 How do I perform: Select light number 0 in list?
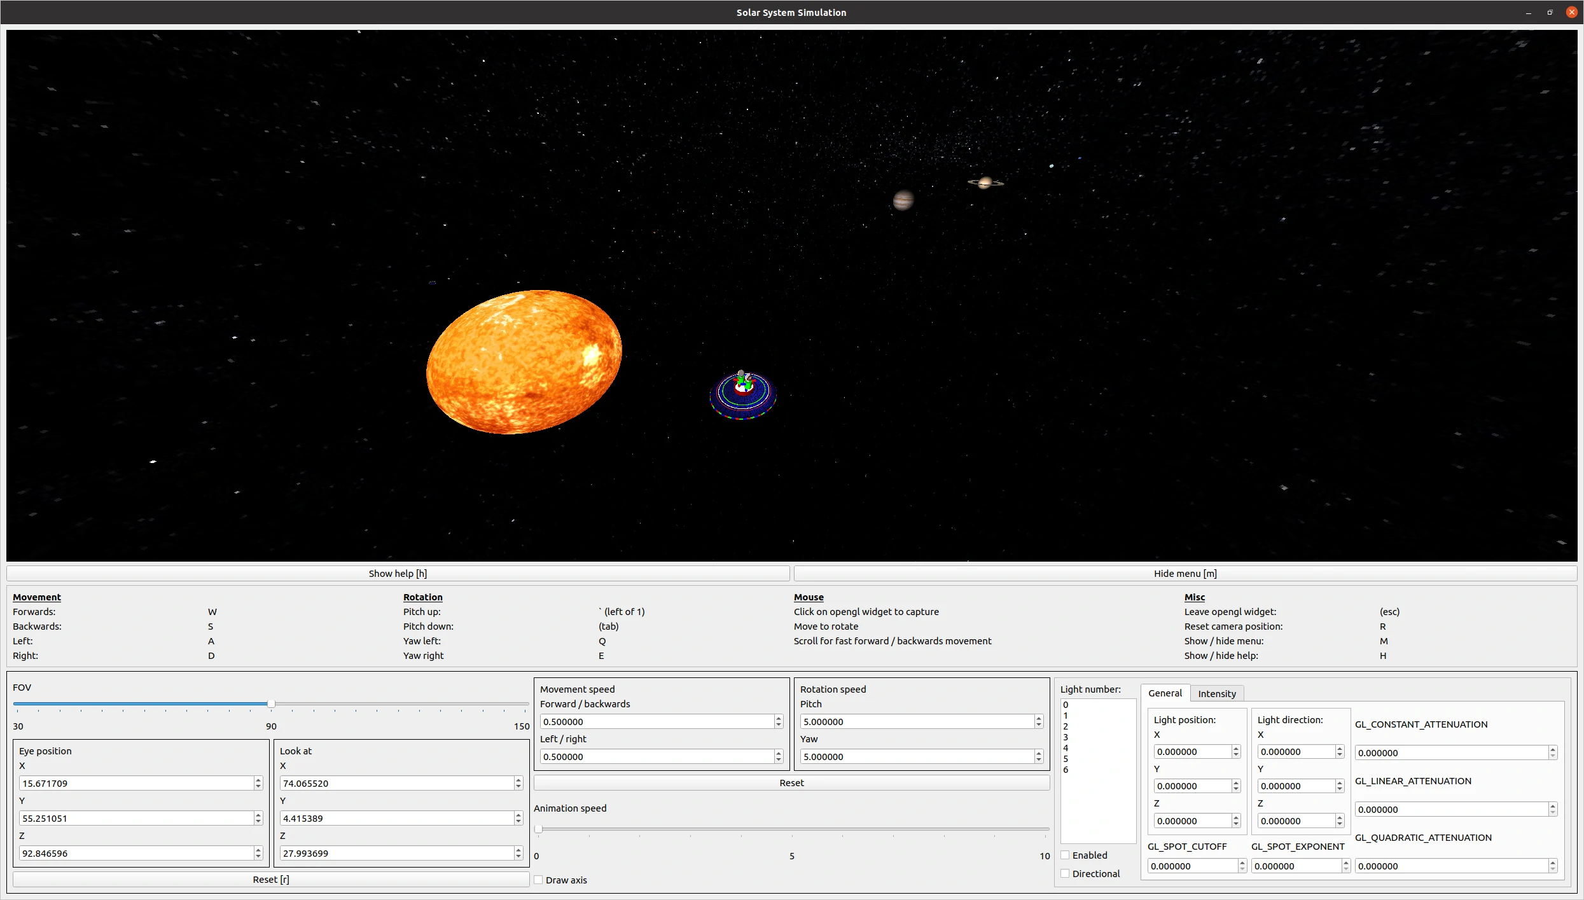[x=1097, y=705]
